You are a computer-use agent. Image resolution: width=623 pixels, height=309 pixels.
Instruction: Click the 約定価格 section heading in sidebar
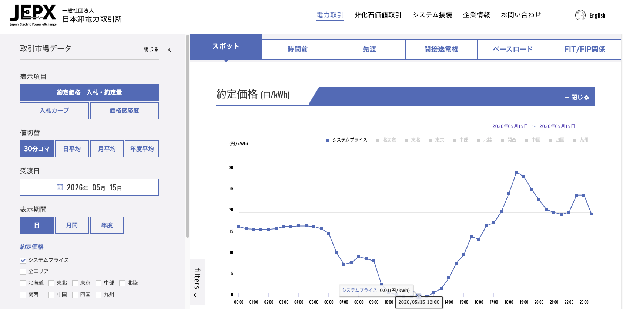(32, 247)
